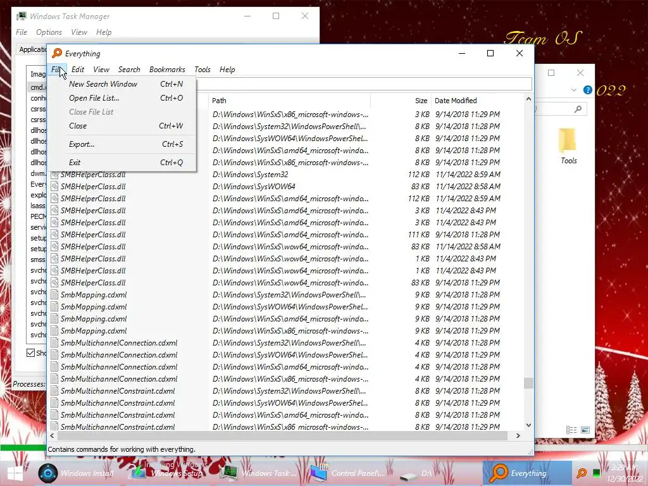Screen dimensions: 648x486
Task: Choose Export from the File menu
Action: [122, 144]
